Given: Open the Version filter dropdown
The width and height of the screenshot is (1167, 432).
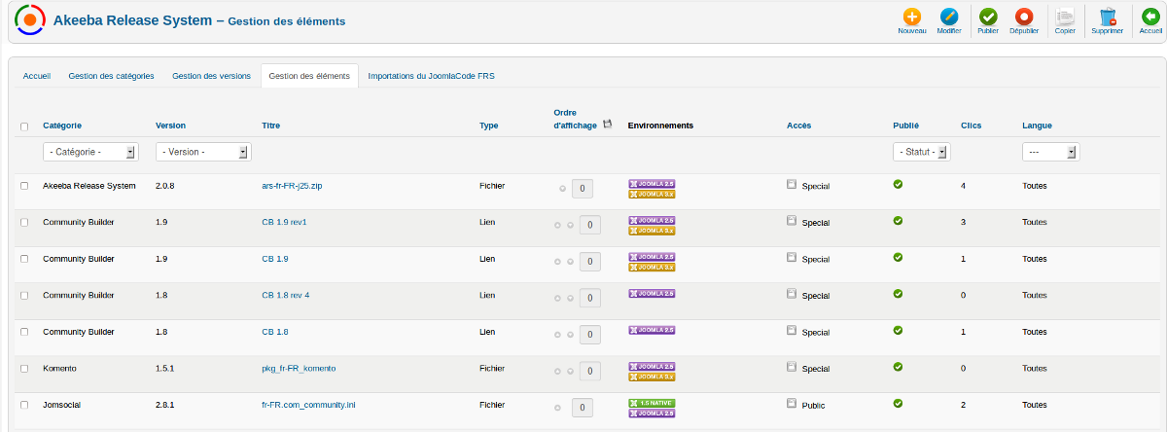Looking at the screenshot, I should coord(203,152).
